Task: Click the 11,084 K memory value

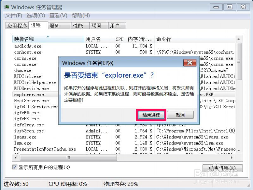Action: point(142,46)
